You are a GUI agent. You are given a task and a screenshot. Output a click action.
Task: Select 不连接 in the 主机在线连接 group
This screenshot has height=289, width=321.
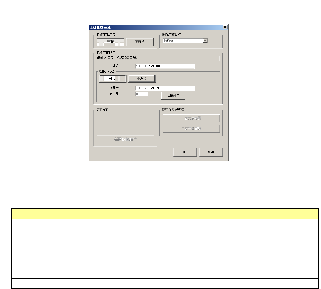tap(140, 42)
